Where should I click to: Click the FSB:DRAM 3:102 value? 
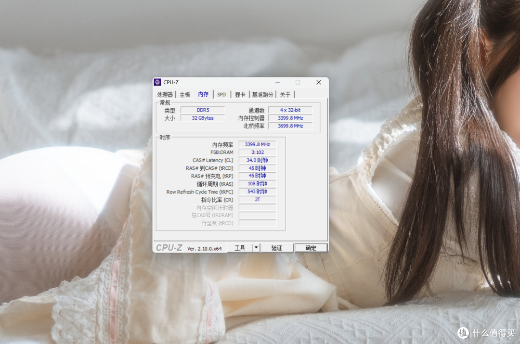coord(257,153)
